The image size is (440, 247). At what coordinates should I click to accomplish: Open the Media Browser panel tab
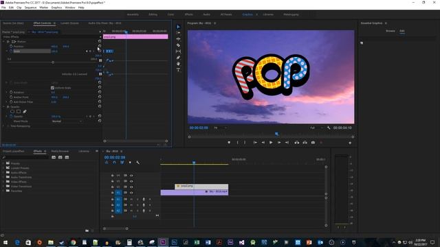60,151
